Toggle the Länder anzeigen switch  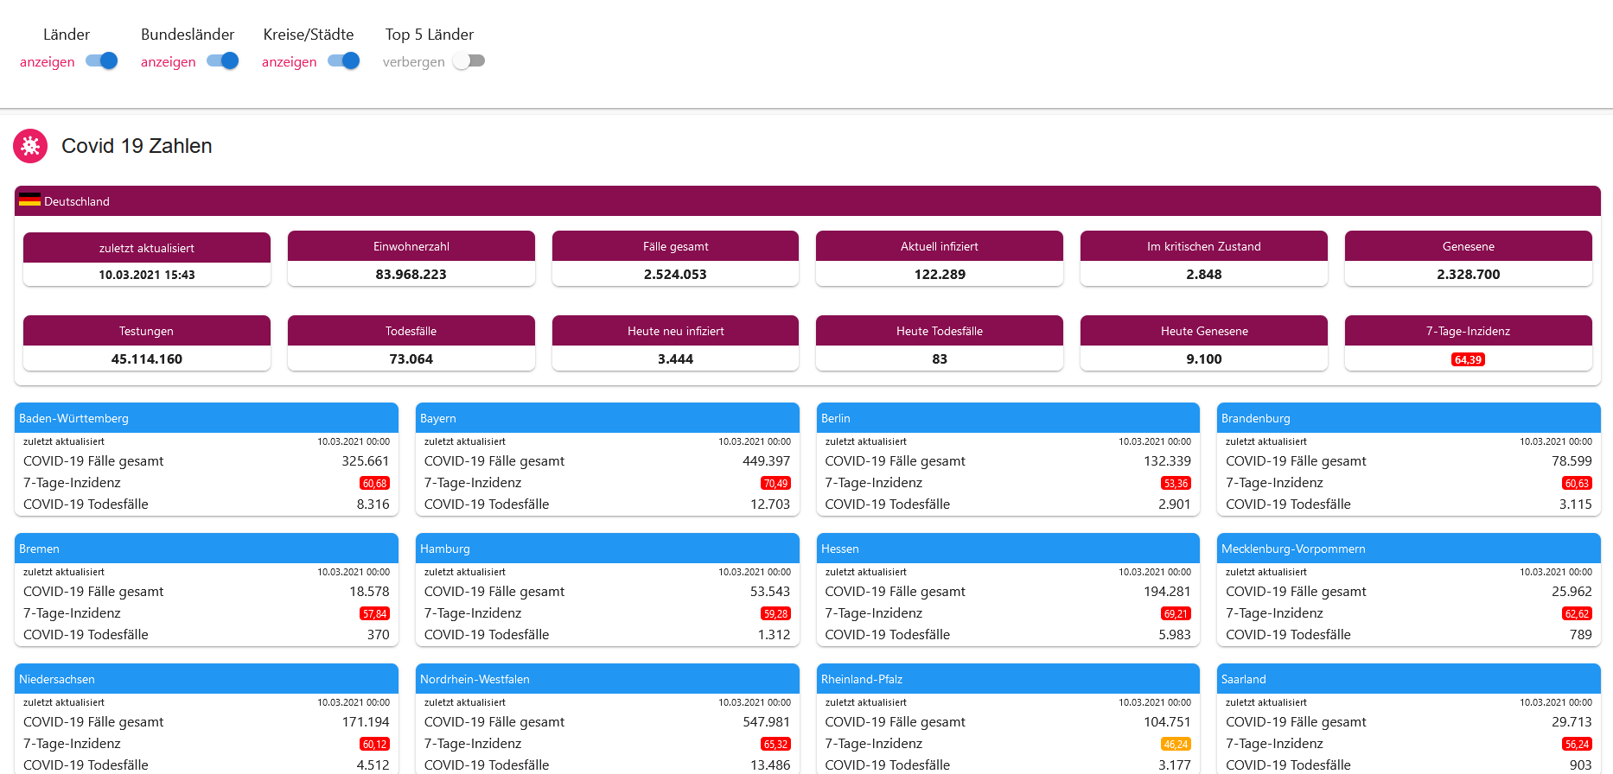point(102,60)
